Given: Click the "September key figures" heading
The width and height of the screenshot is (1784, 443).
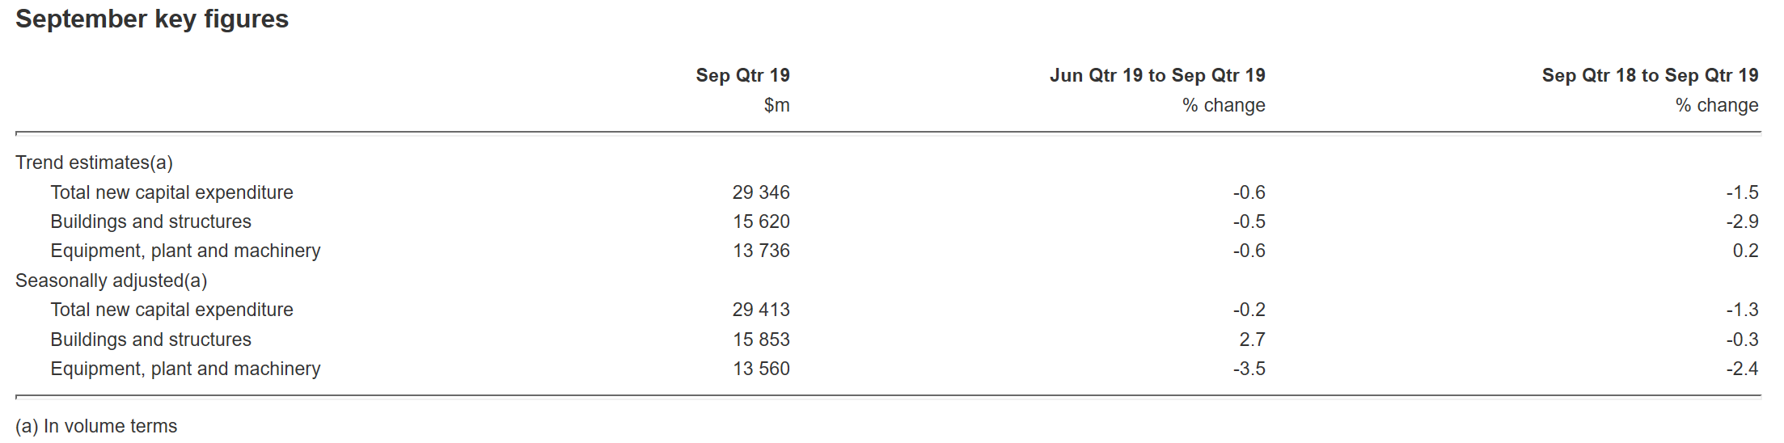Looking at the screenshot, I should 152,19.
